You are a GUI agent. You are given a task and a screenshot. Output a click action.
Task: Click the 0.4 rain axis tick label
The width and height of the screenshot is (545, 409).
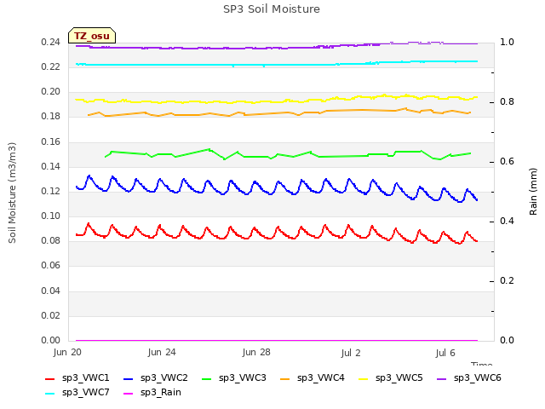(507, 222)
